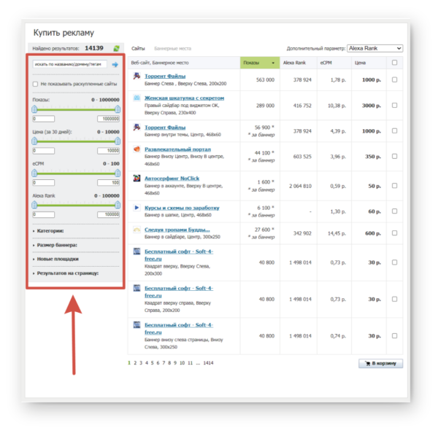Open Женская шкатулка с секретом link

point(185,98)
